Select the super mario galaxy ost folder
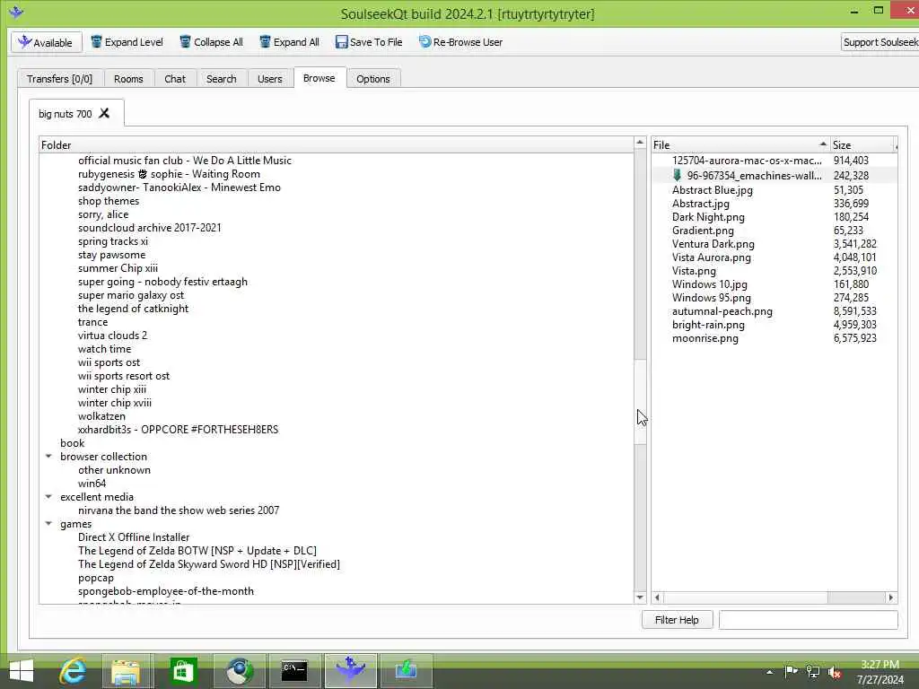Viewport: 919px width, 689px height. [131, 295]
